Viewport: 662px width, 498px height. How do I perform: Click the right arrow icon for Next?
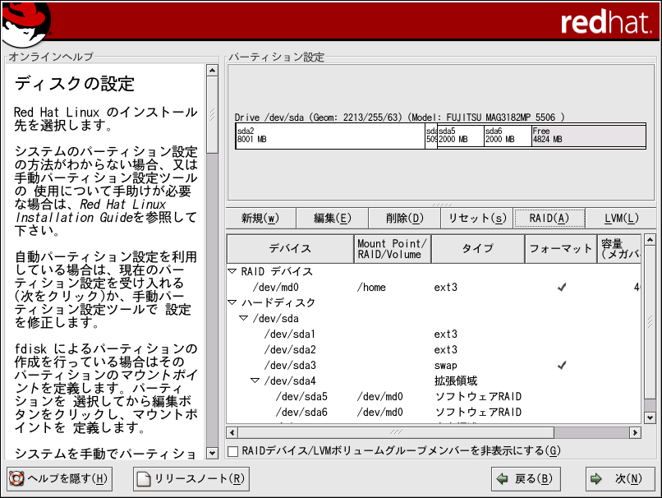coord(595,478)
